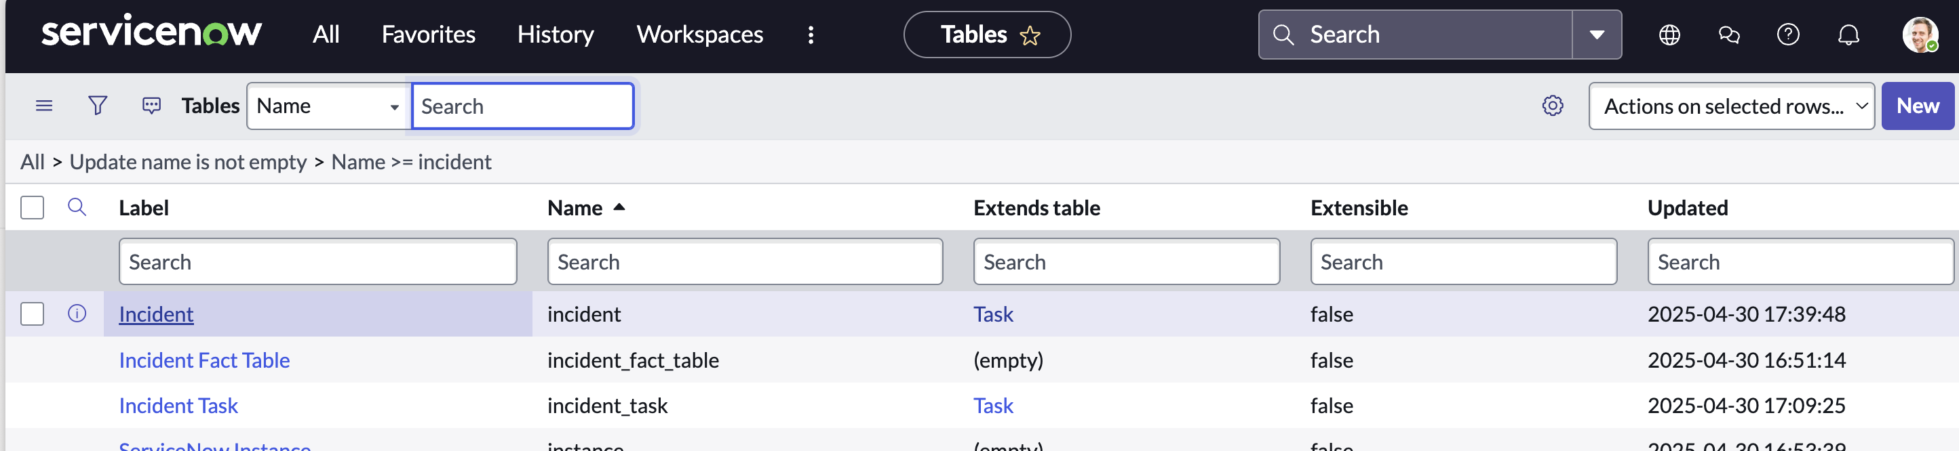The height and width of the screenshot is (451, 1959).
Task: Click Name >= incident breadcrumb
Action: tap(412, 162)
